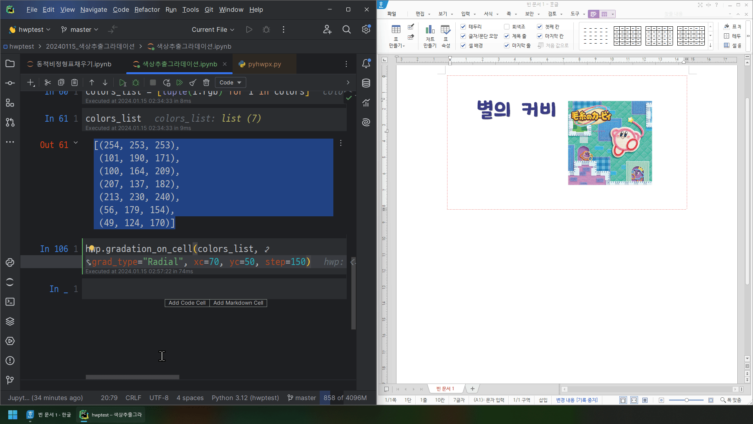Image resolution: width=753 pixels, height=424 pixels.
Task: Expand the Current File run configuration dropdown
Action: coord(213,29)
